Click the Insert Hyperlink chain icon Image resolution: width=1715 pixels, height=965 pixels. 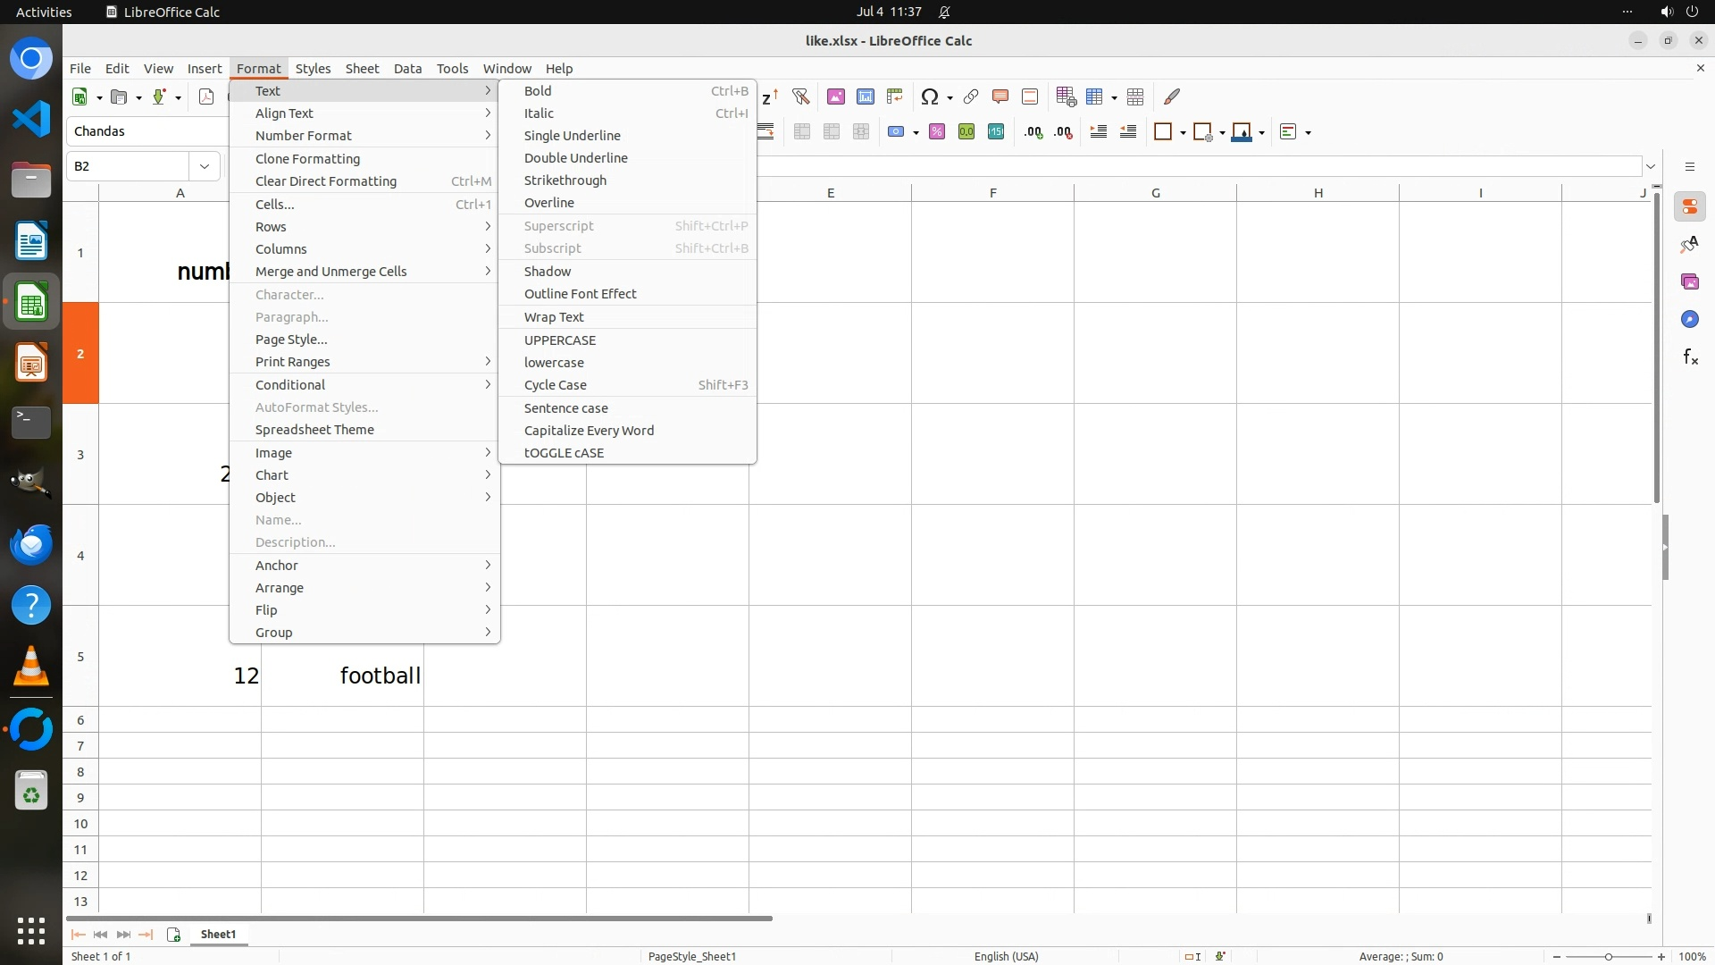[x=971, y=96]
